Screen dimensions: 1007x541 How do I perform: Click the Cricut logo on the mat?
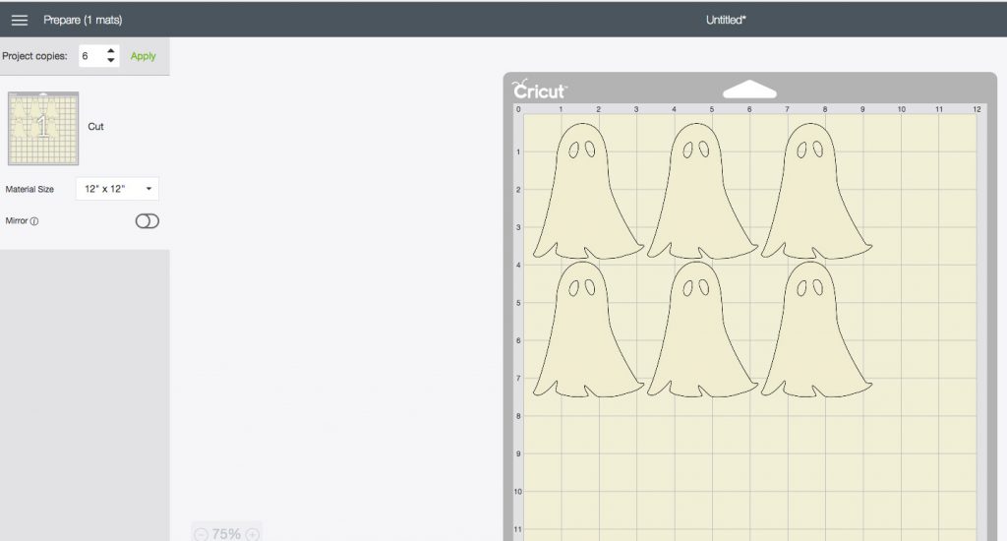(x=539, y=90)
